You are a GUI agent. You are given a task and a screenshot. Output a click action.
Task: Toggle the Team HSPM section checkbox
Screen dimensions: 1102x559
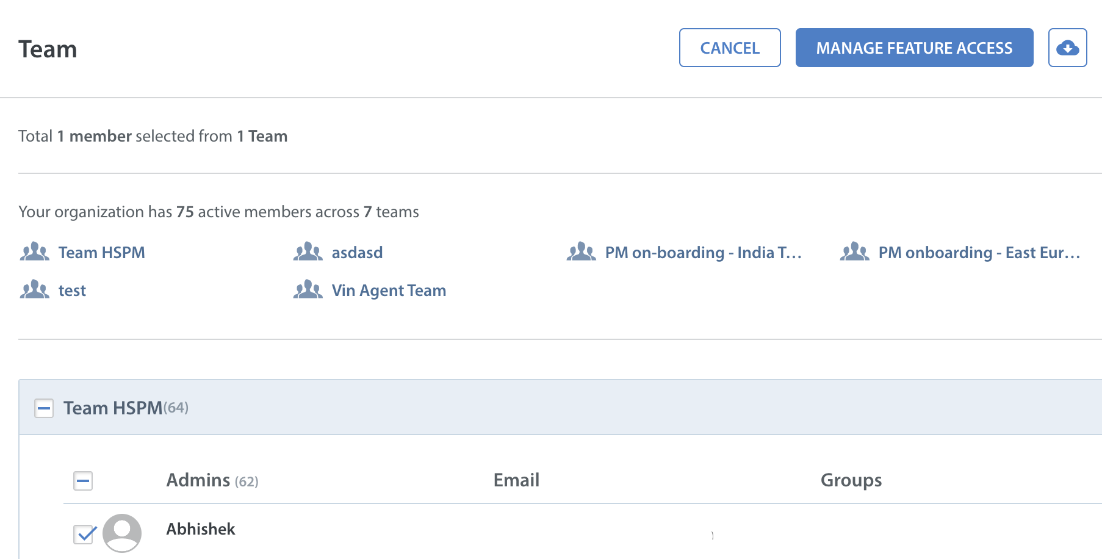click(44, 408)
